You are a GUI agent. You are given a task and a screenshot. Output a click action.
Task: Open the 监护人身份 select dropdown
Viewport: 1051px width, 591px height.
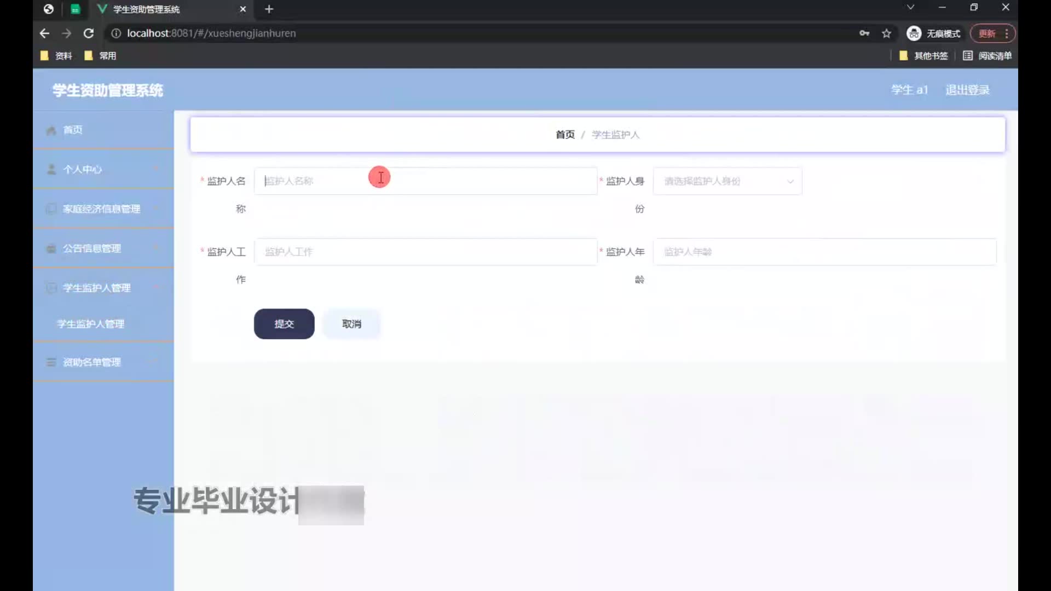tap(727, 181)
